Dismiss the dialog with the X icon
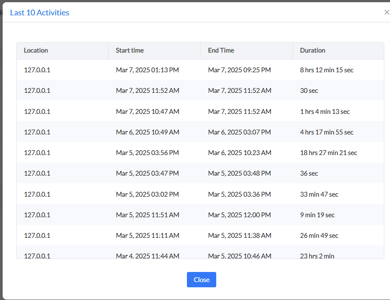The height and width of the screenshot is (300, 390). [386, 12]
